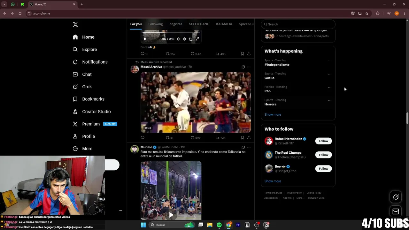Switch to the KAI MAFIA tab

(x=224, y=24)
